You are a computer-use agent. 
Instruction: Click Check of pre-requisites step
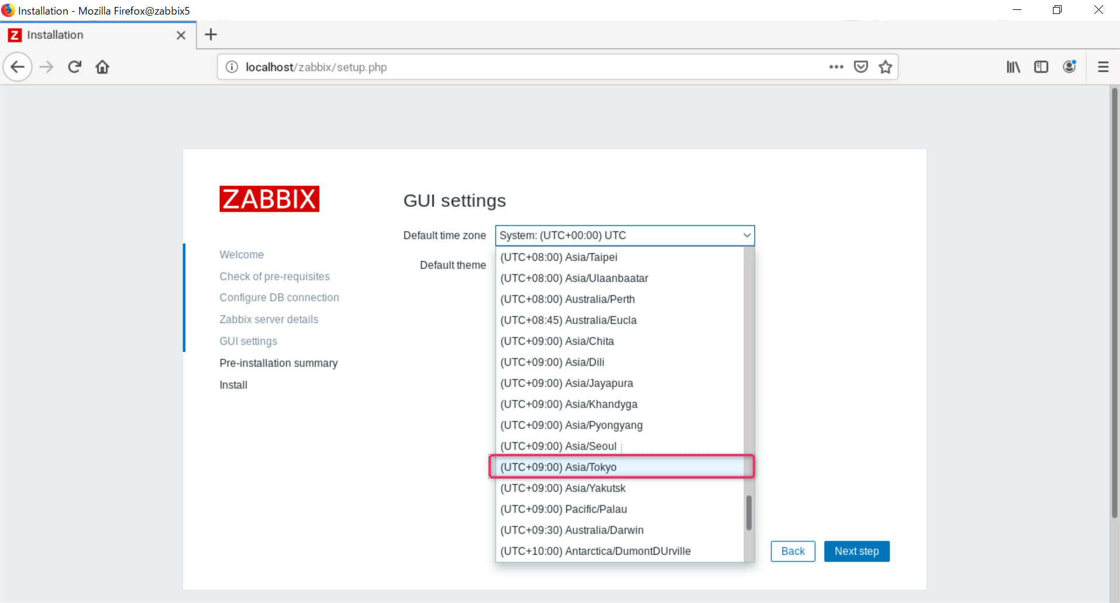point(275,276)
